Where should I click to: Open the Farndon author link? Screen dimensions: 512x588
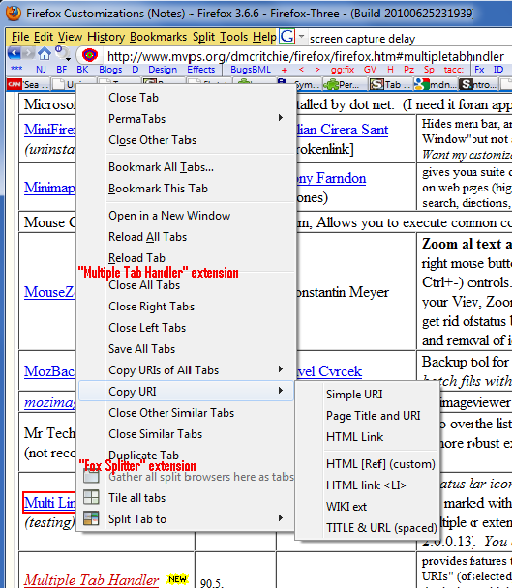tap(331, 178)
